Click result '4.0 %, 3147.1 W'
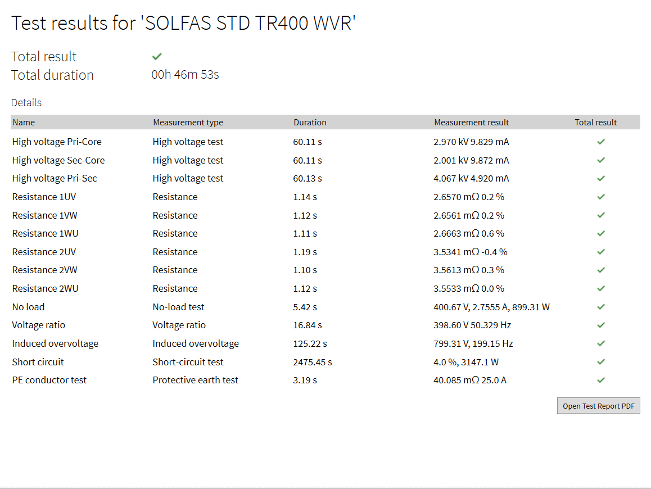This screenshot has height=489, width=651. coord(466,362)
